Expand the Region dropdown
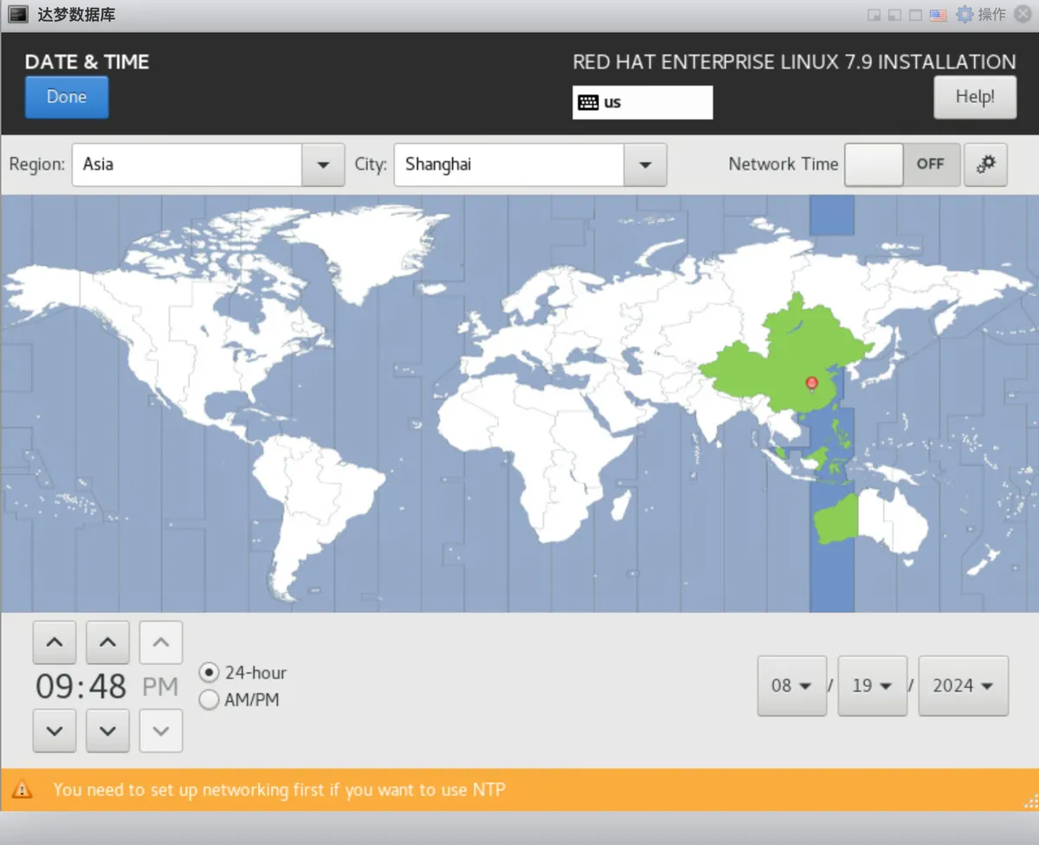The width and height of the screenshot is (1039, 845). tap(323, 164)
